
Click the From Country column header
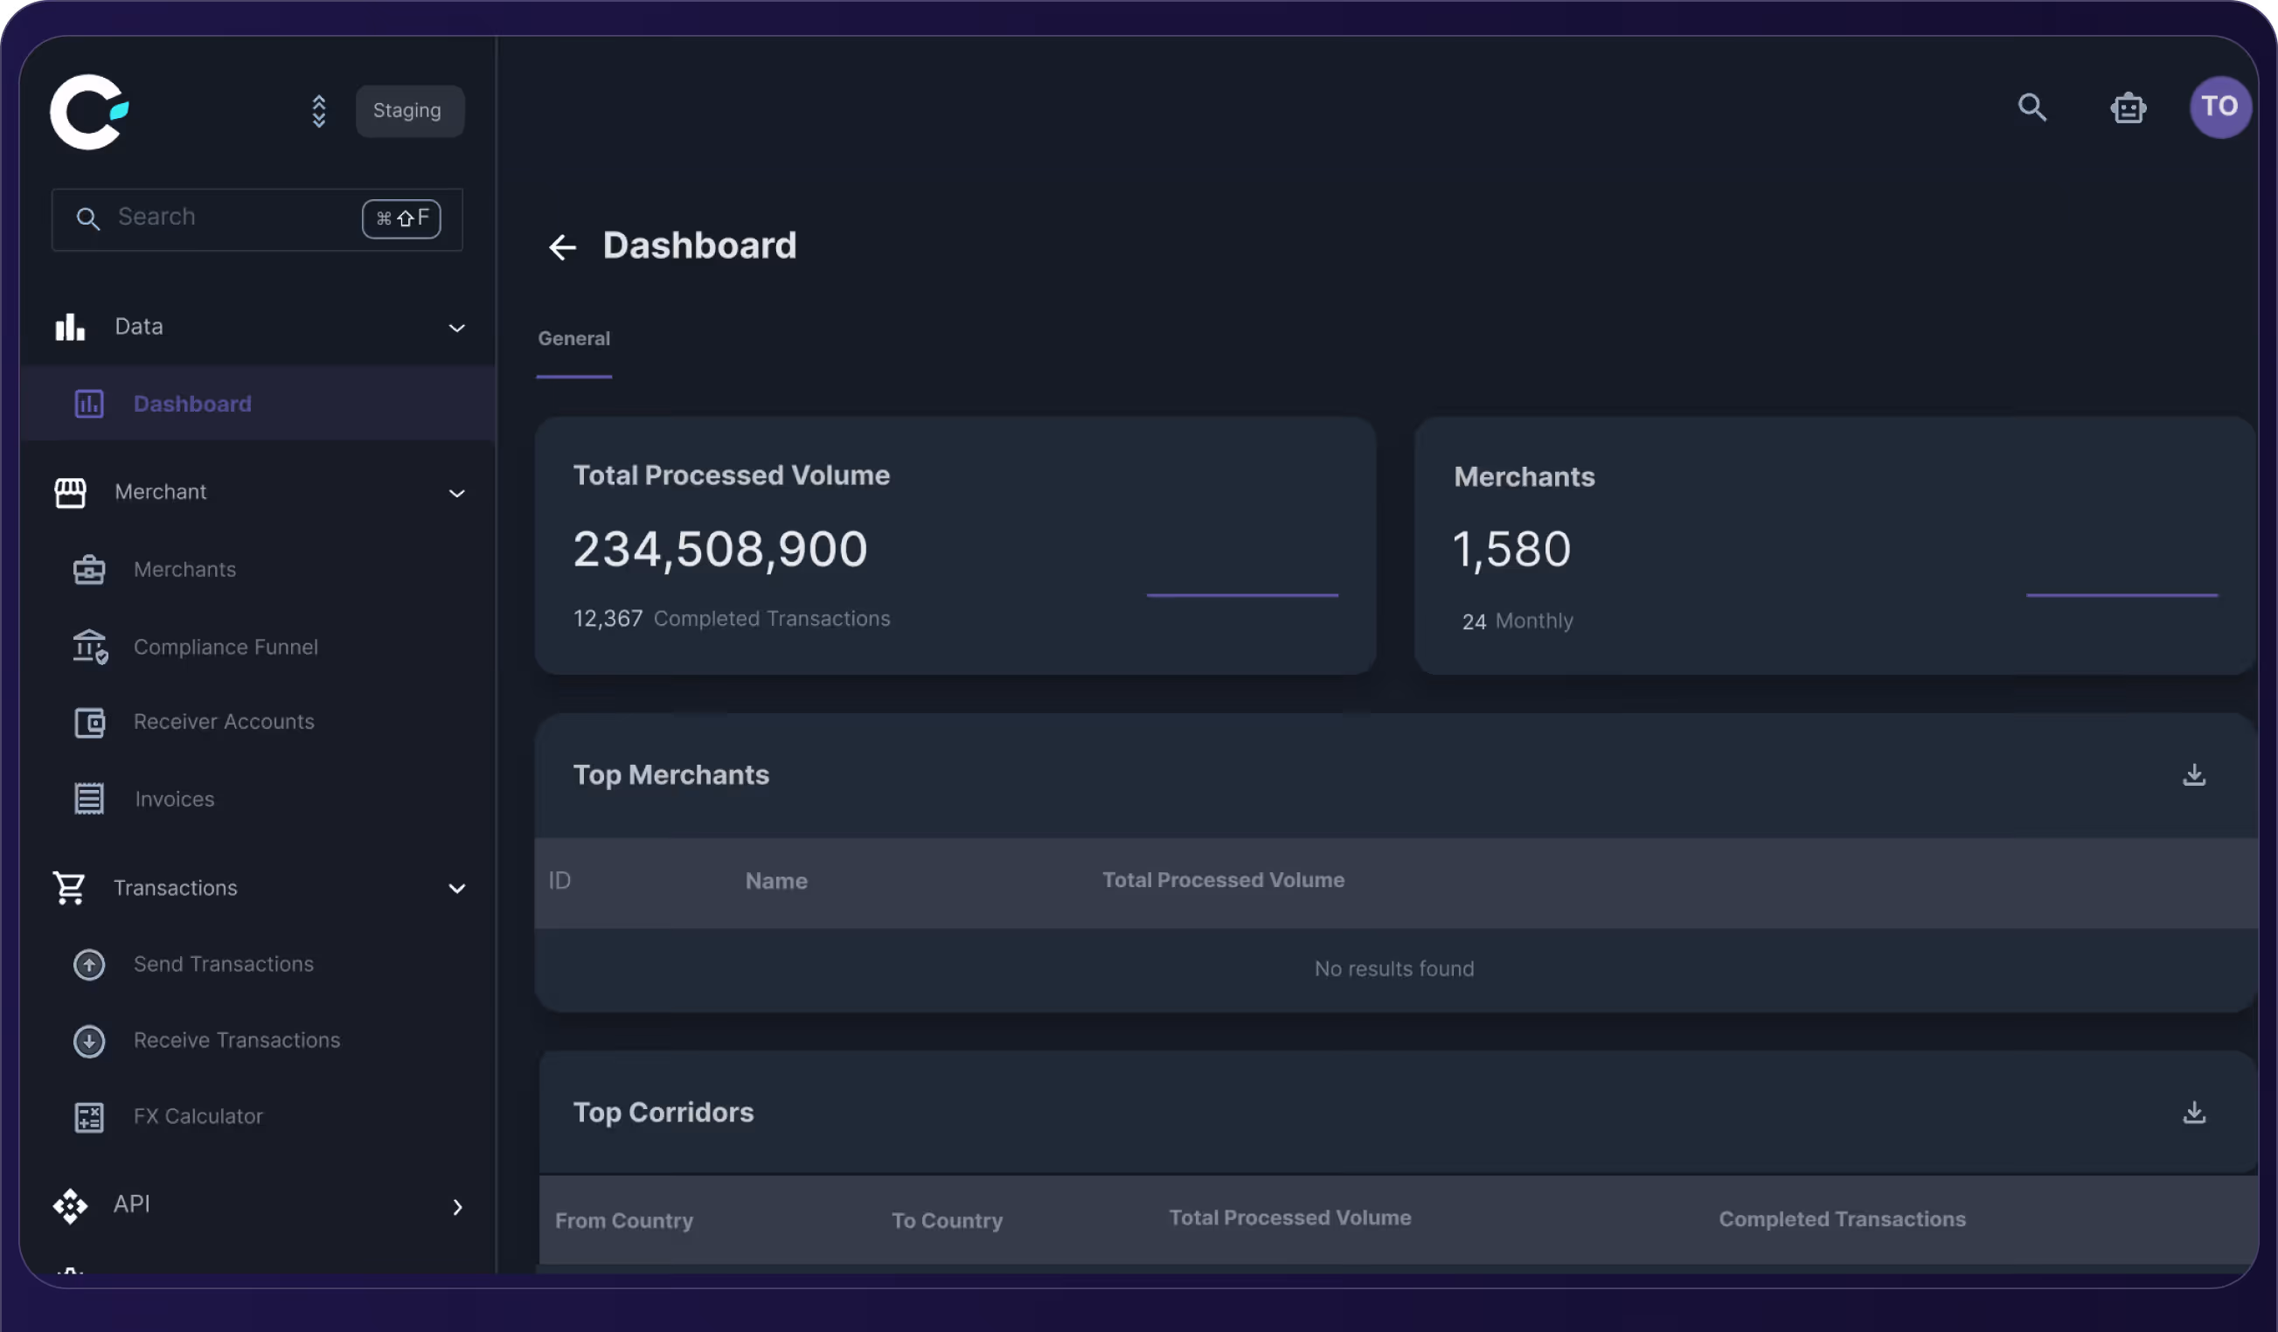pos(624,1221)
